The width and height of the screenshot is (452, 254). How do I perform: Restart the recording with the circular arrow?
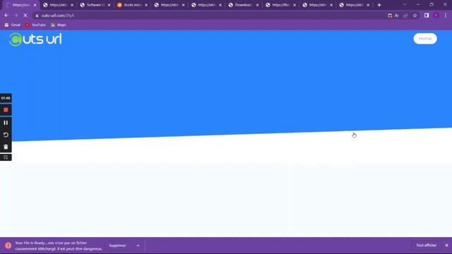click(6, 135)
